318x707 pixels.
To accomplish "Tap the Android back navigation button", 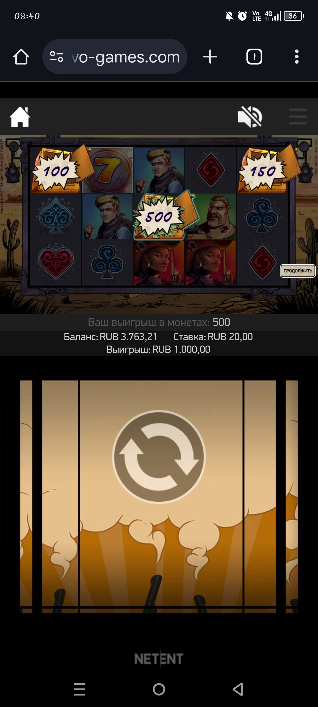I will click(238, 689).
